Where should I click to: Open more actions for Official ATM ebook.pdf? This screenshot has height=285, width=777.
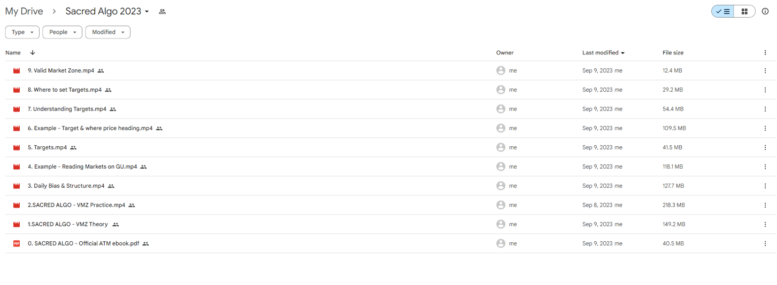765,243
